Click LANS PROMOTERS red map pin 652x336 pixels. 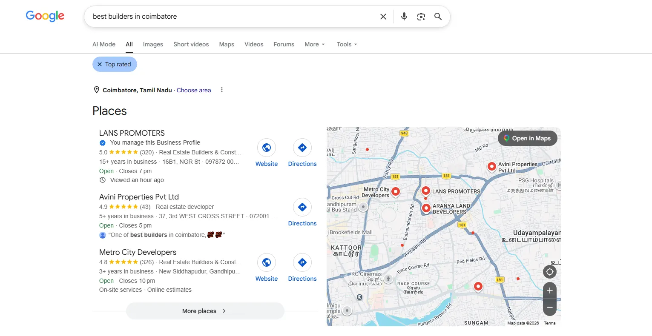[425, 191]
